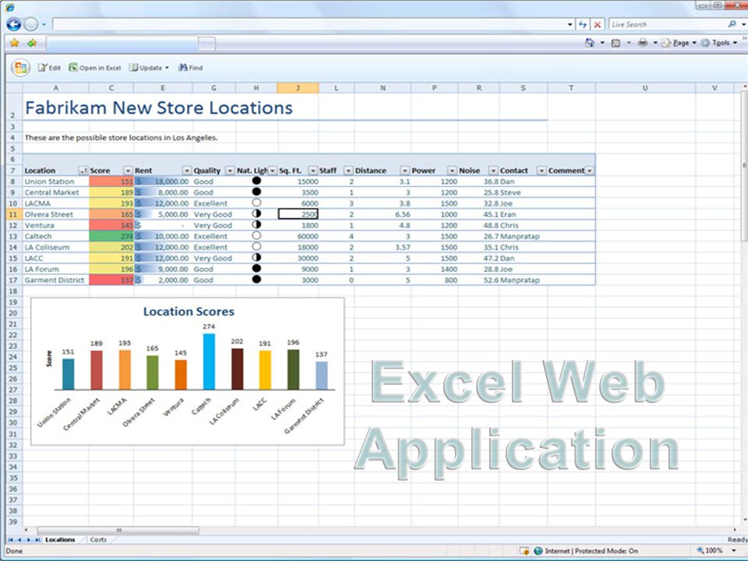Click the LACC score cell 191
Image resolution: width=748 pixels, height=561 pixels.
[x=111, y=258]
